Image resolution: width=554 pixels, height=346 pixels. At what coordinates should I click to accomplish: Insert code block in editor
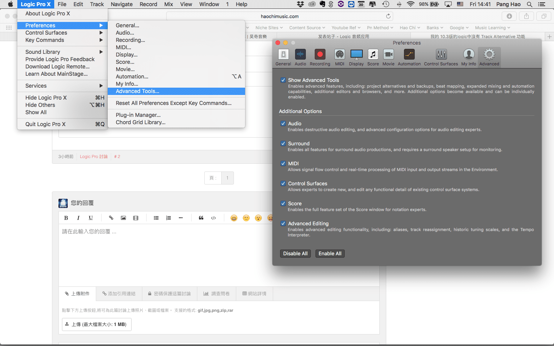tap(214, 218)
